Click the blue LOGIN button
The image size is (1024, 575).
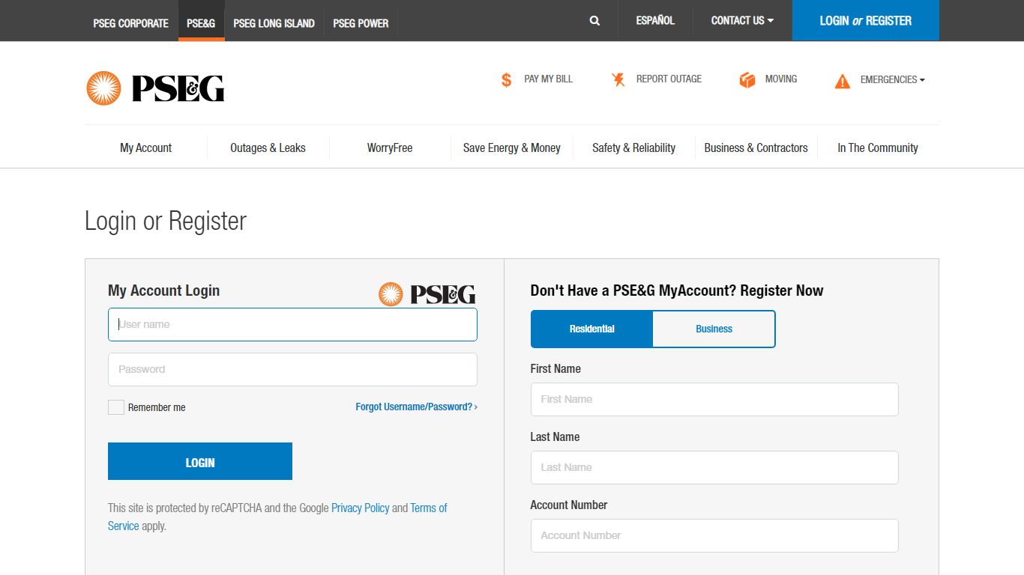coord(200,461)
